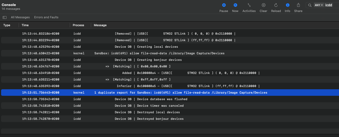Open the ANY search filter dropdown
This screenshot has width=339, height=137.
(x=319, y=5)
